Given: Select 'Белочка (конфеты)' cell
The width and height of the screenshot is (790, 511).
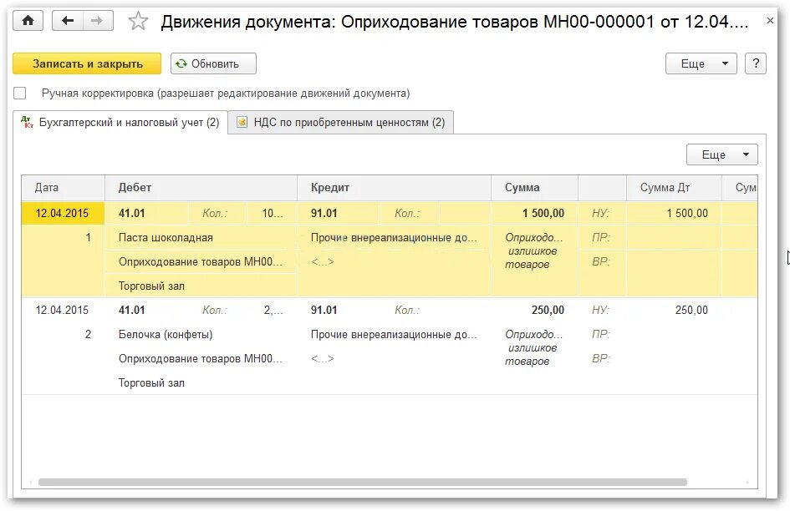Looking at the screenshot, I should (201, 334).
